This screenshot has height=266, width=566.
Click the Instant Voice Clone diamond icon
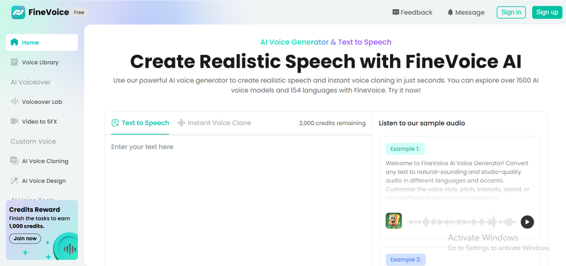tap(181, 123)
